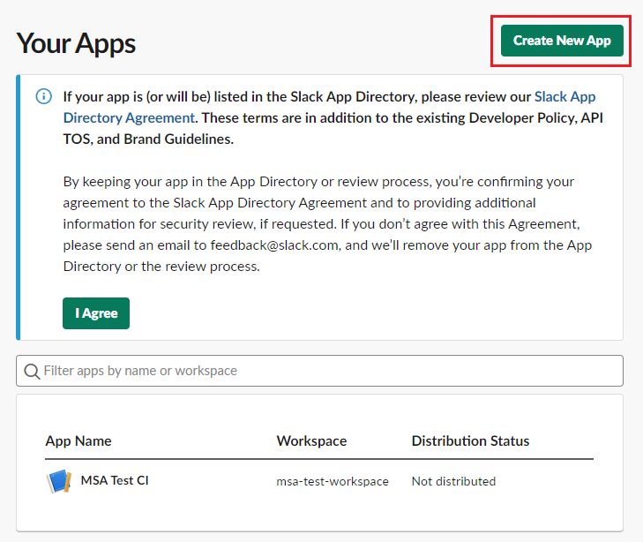643x542 pixels.
Task: Click the Not distributed status text
Action: pyautogui.click(x=453, y=481)
